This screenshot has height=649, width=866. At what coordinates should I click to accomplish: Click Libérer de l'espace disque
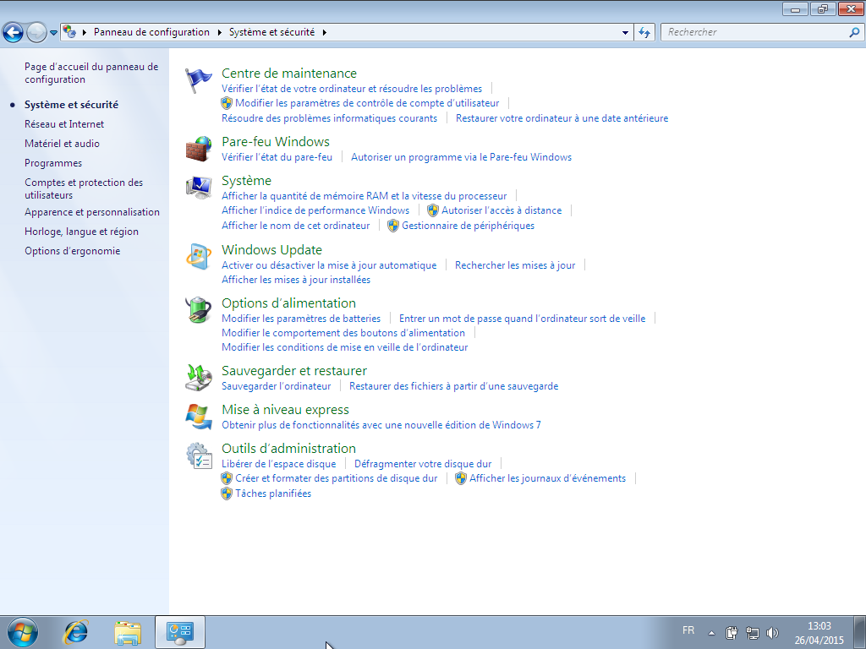[x=278, y=464]
